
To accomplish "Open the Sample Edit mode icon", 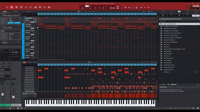I will coord(21,7).
